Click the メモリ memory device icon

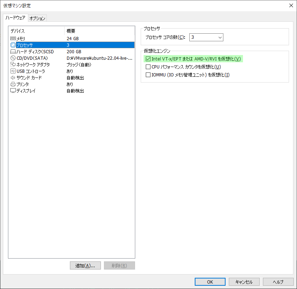click(x=13, y=39)
